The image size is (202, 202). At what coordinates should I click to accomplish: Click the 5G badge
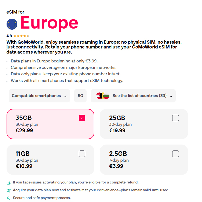[80, 96]
